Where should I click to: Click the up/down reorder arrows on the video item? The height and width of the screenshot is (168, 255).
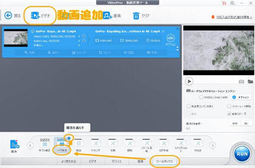[177, 48]
